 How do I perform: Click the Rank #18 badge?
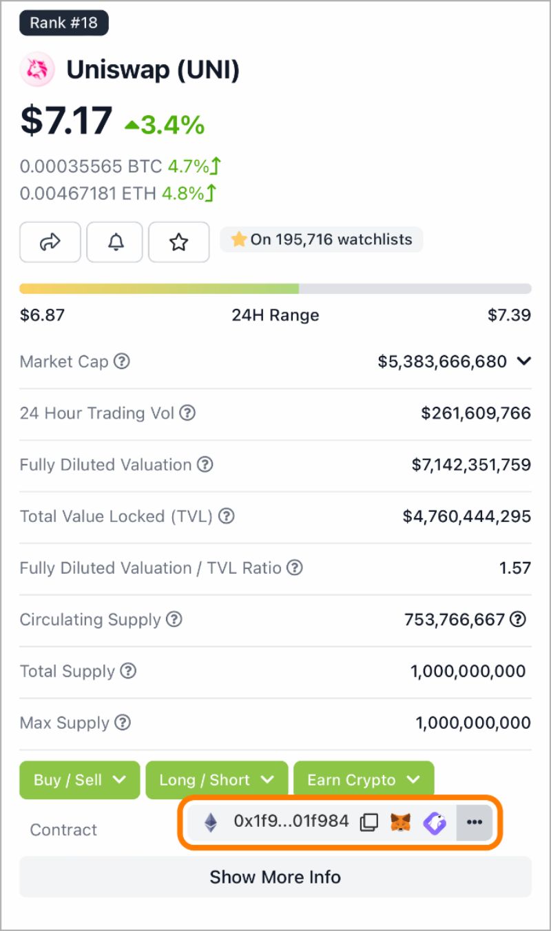click(x=64, y=22)
